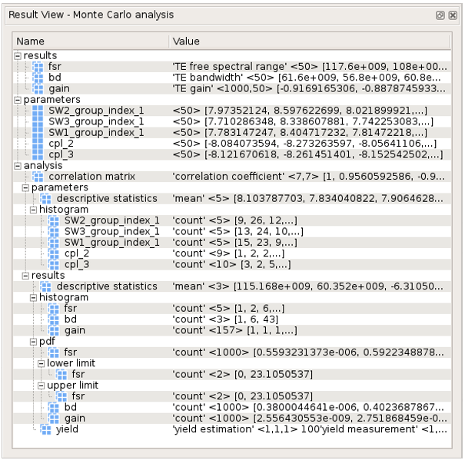Select value 'count' <3> [1, 6, 43]
Image resolution: width=465 pixels, height=460 pixels.
click(x=225, y=319)
